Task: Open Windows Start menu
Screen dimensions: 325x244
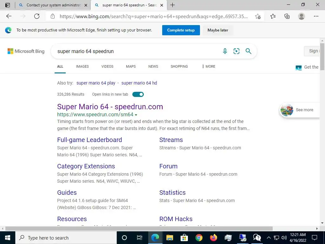Action: click(8, 238)
